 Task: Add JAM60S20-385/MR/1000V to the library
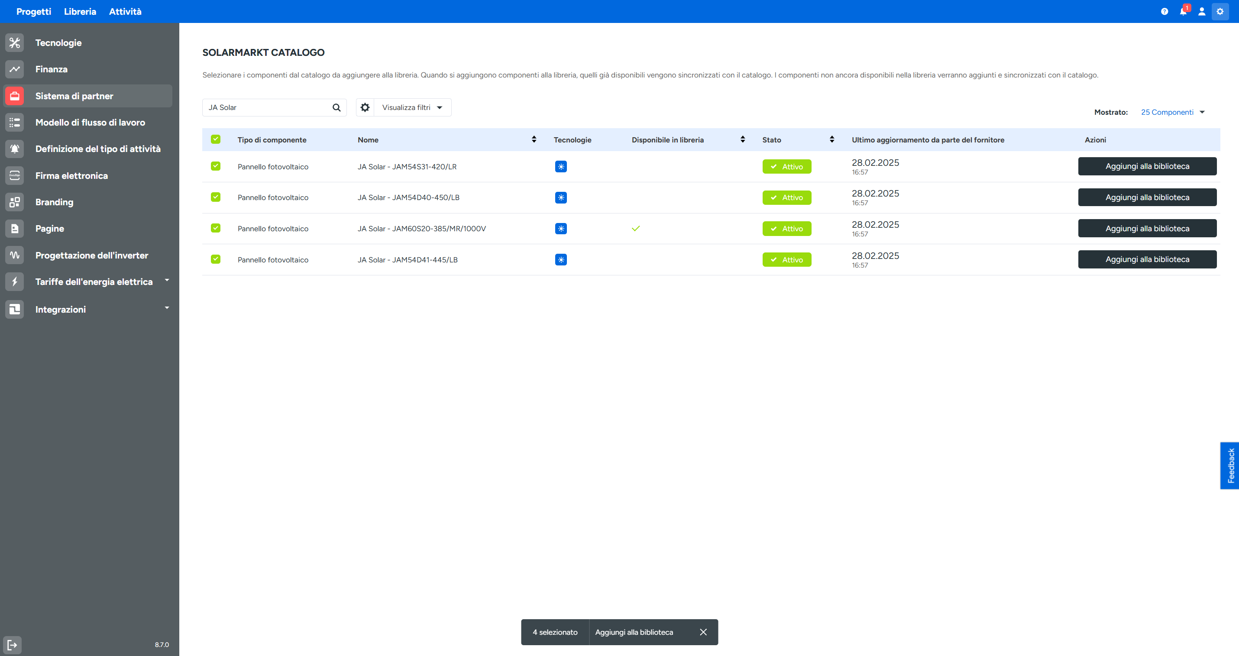point(1147,229)
